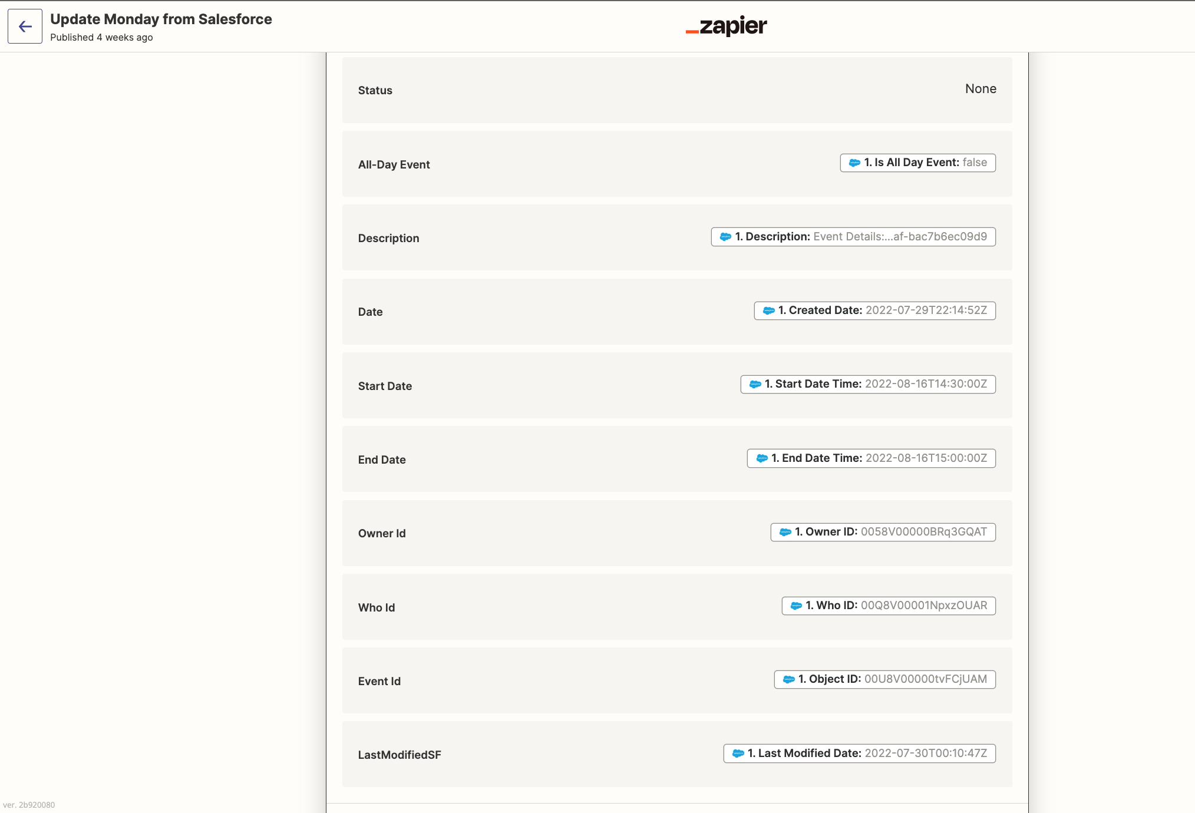The image size is (1195, 813).
Task: Click Salesforce icon in Start Date Time pill
Action: pos(755,385)
